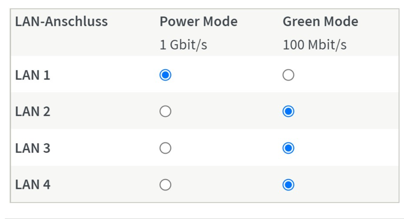Click the LAN 4 row label
The image size is (404, 219).
[x=33, y=185]
